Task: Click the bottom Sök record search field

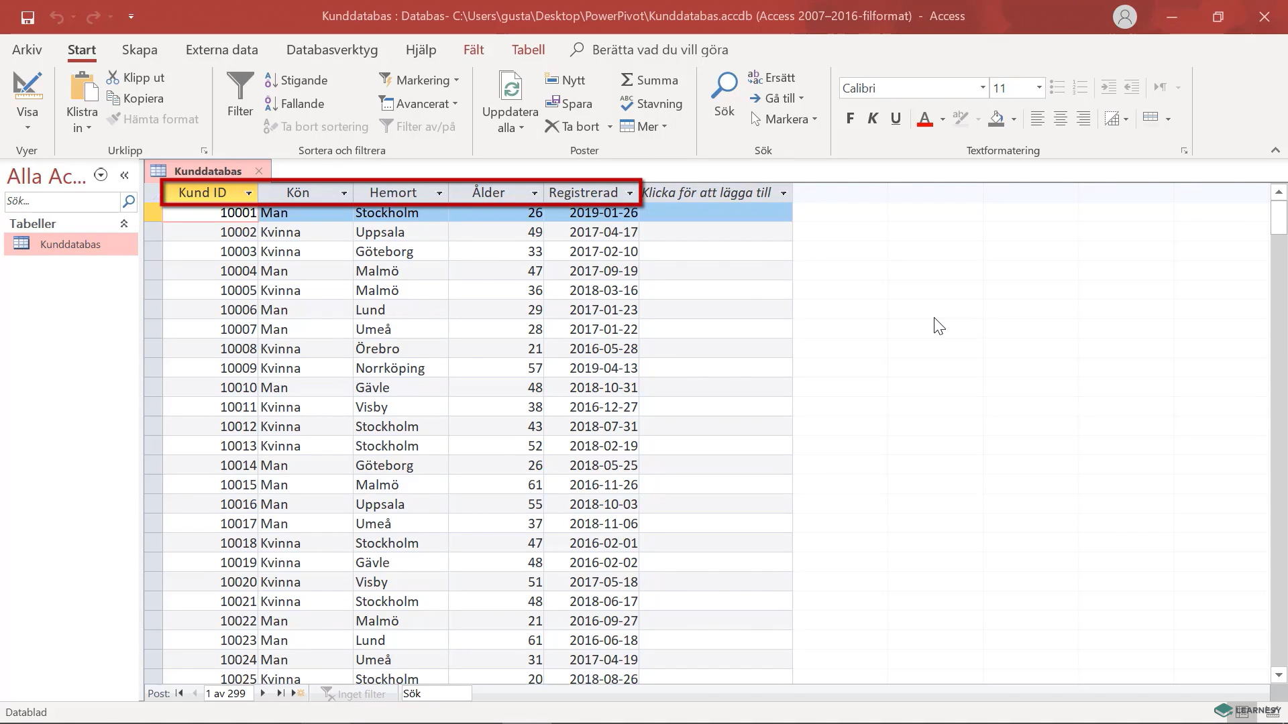Action: pos(436,693)
